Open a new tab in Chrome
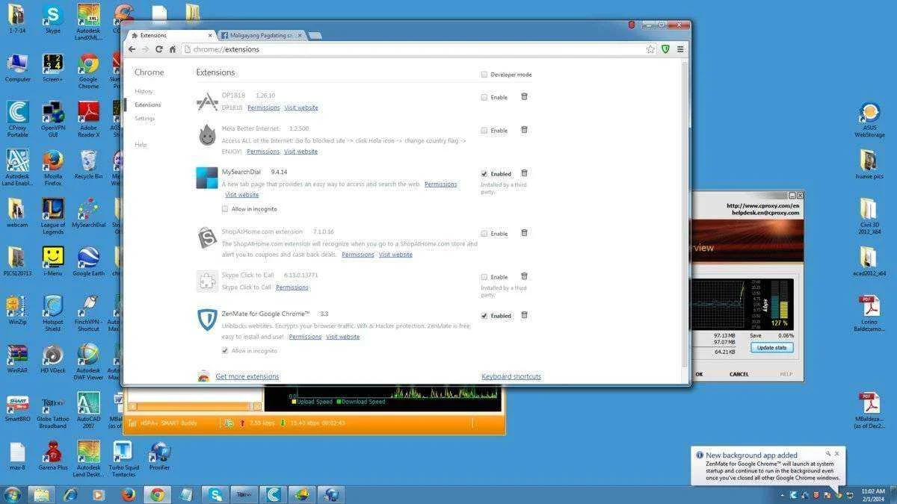897x504 pixels. pyautogui.click(x=315, y=35)
